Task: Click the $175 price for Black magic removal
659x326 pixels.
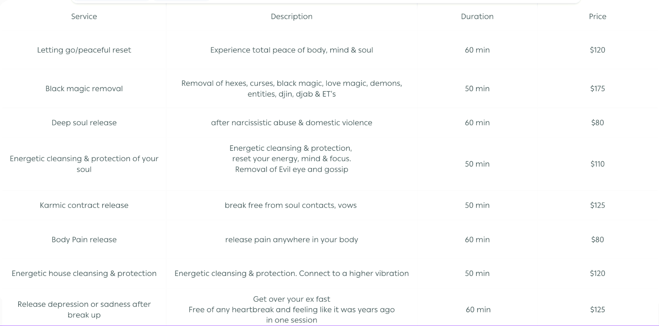Action: click(597, 89)
